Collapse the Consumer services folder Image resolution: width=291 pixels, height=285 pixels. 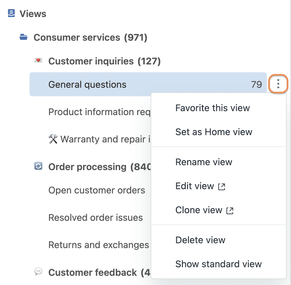coord(90,37)
